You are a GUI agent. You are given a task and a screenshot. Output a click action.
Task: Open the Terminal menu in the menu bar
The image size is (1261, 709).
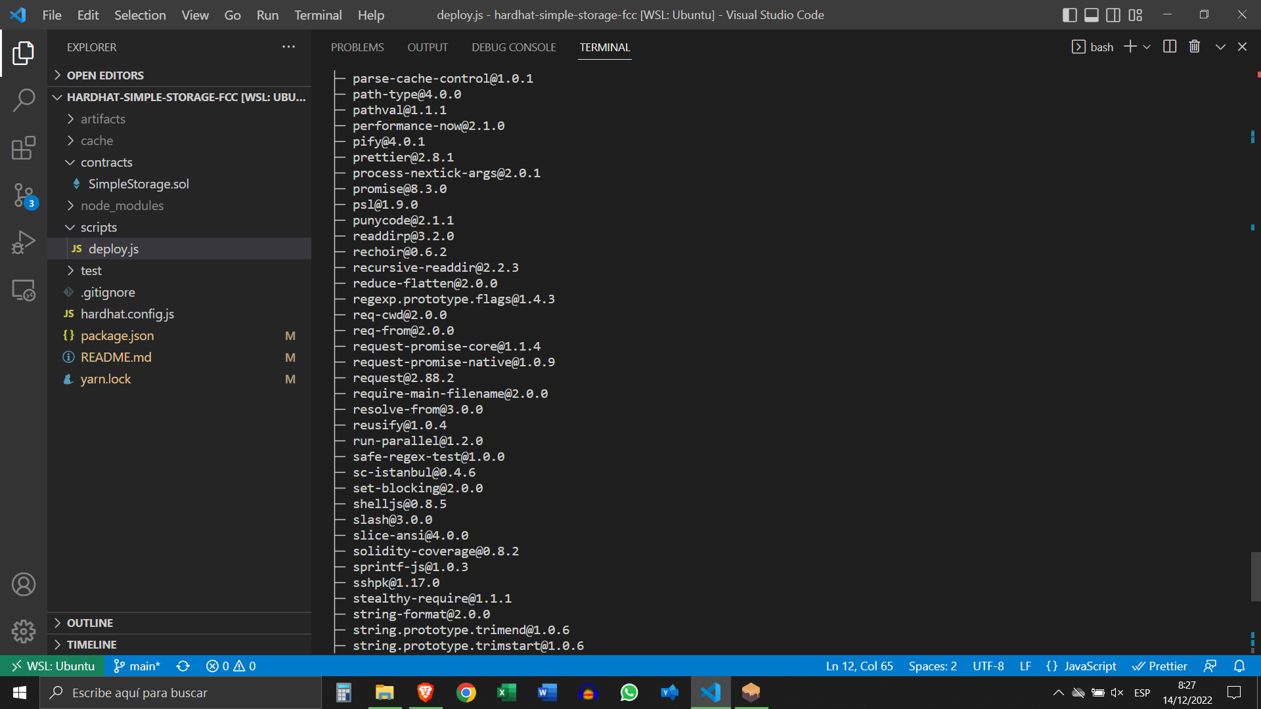[317, 14]
